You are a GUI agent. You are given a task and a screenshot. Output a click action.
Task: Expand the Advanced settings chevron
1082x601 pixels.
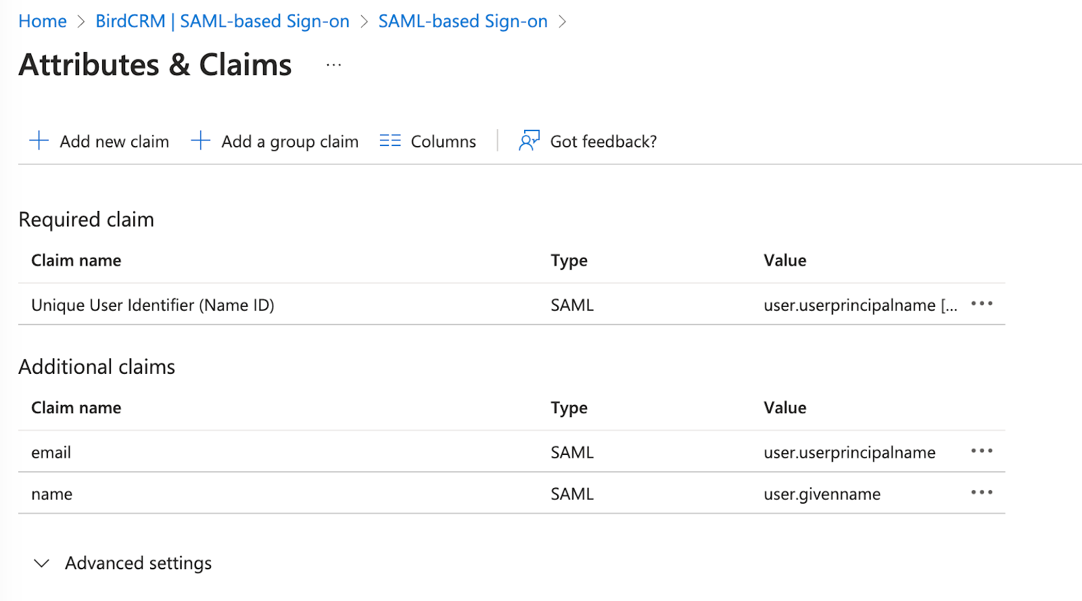point(42,563)
